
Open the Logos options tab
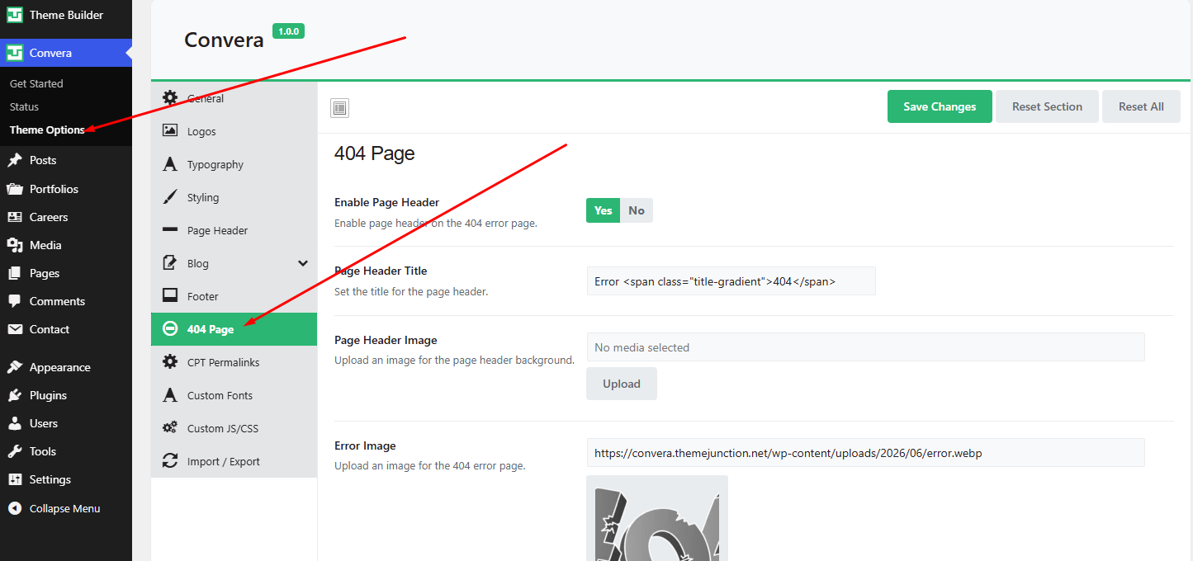click(234, 131)
